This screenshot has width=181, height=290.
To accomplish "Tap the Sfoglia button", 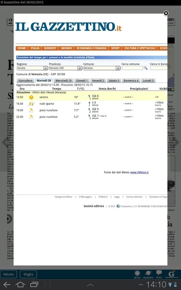I will [x=28, y=274].
